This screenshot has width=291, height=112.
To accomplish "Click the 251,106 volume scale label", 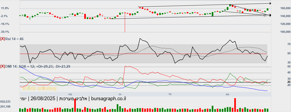I will click(5, 106).
